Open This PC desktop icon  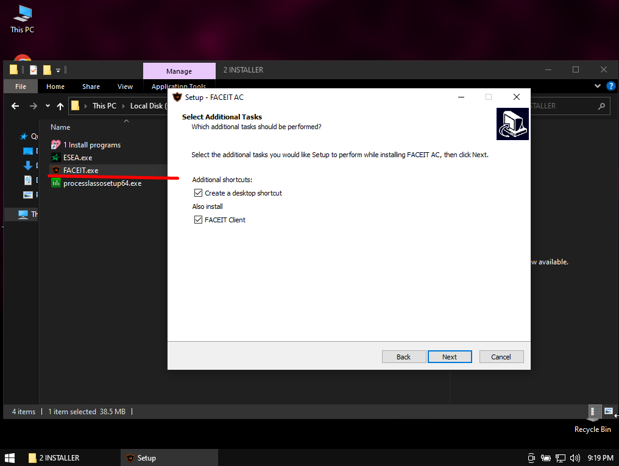(x=23, y=19)
